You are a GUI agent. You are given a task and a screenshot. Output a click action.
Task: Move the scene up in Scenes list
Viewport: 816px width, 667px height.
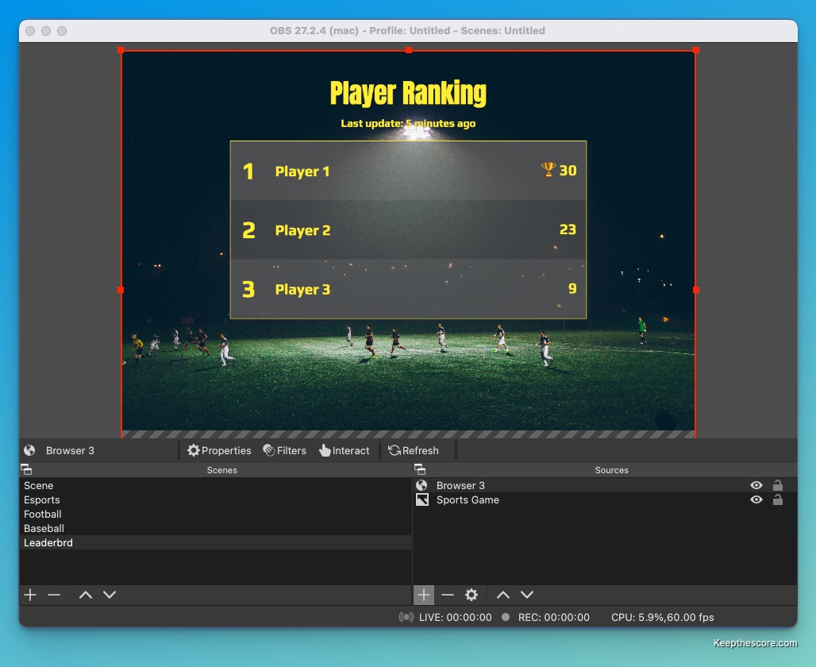coord(86,595)
